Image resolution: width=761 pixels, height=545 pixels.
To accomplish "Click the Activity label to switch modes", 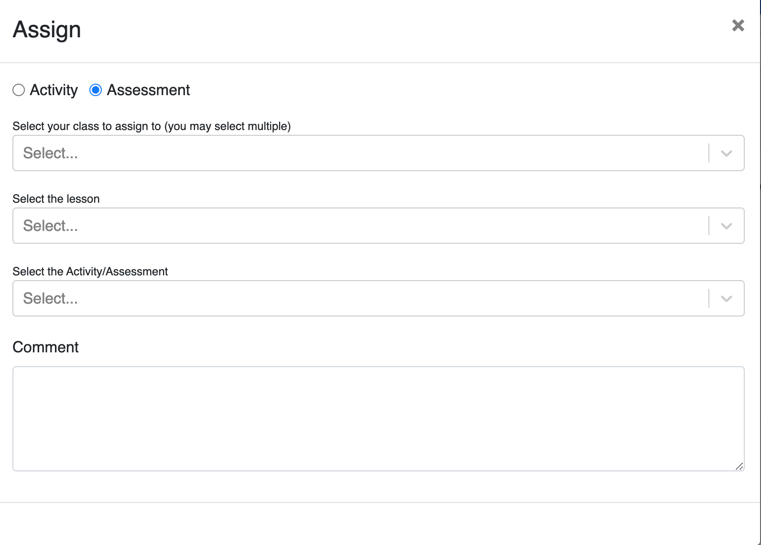I will [x=54, y=90].
